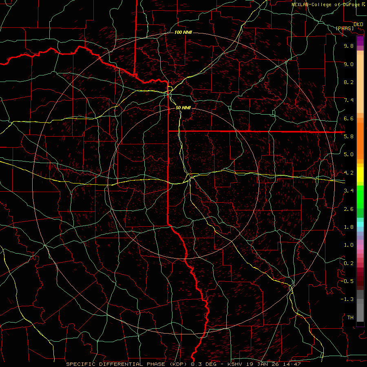Click the 7.4 scale value
The width and height of the screenshot is (367, 367).
click(349, 100)
